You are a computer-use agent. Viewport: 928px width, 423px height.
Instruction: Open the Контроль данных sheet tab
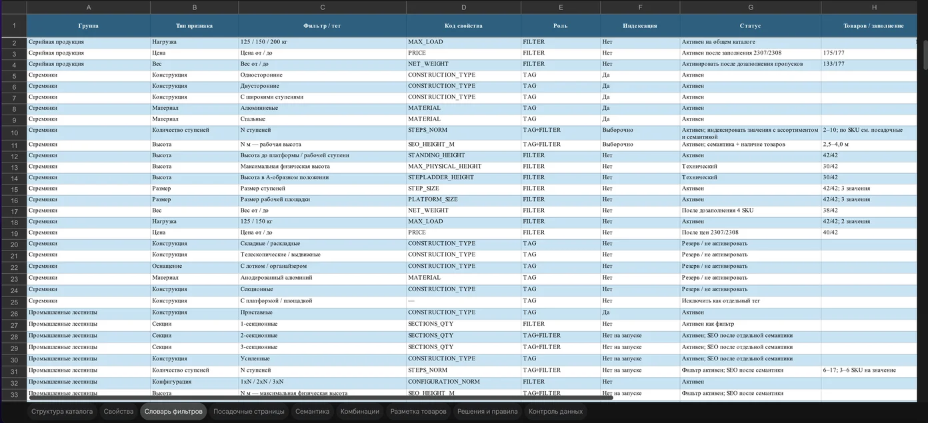pyautogui.click(x=556, y=412)
